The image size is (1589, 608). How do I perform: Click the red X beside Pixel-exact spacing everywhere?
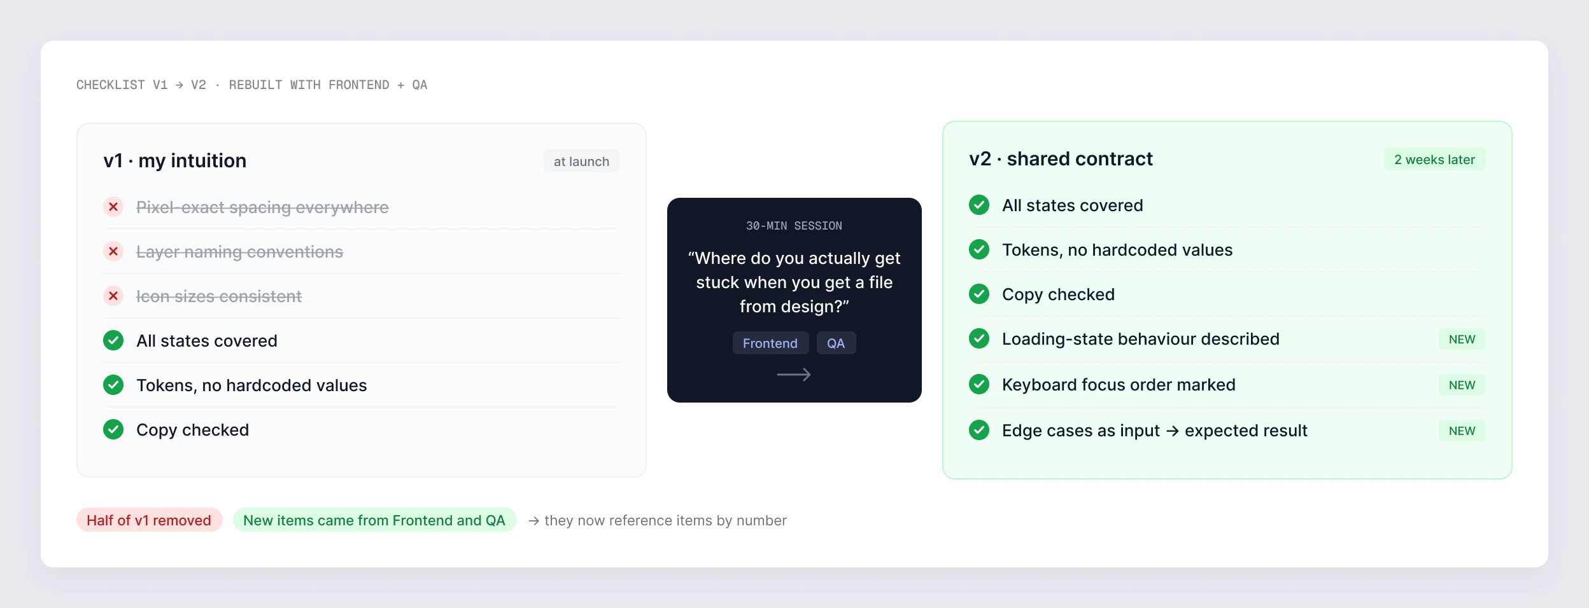(x=113, y=207)
